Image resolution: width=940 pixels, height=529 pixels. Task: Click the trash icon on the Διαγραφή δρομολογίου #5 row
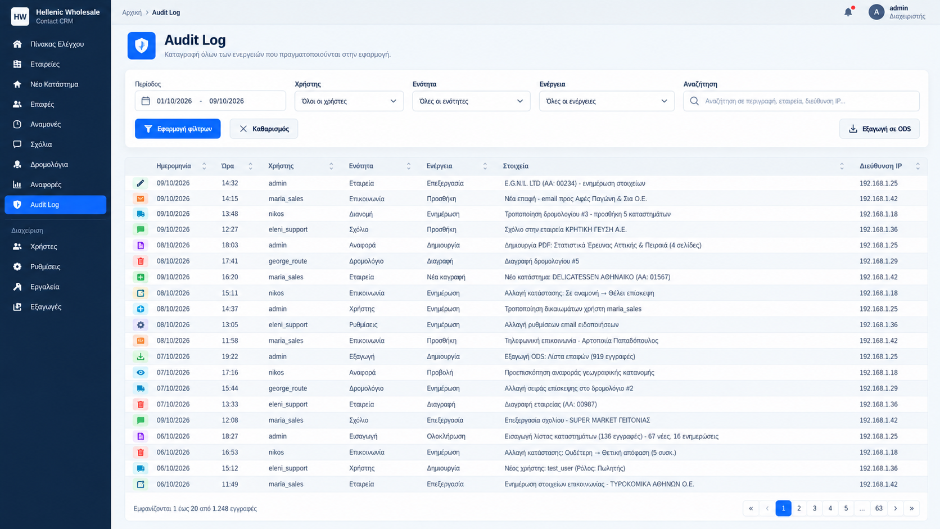point(141,261)
